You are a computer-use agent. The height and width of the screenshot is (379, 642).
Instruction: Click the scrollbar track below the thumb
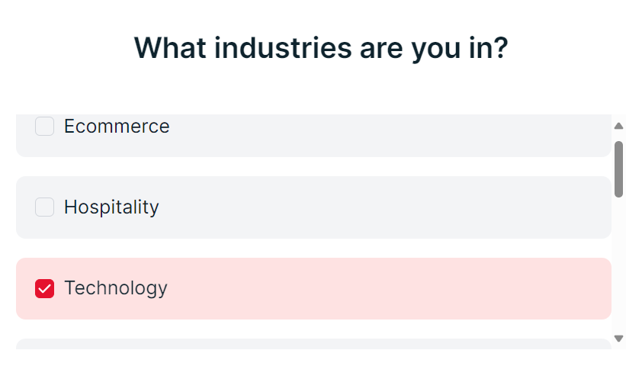(619, 267)
